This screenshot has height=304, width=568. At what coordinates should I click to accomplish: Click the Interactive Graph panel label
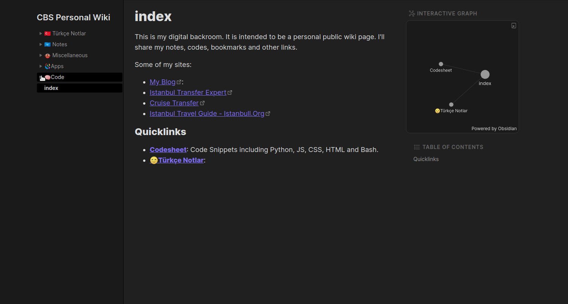[x=447, y=14]
